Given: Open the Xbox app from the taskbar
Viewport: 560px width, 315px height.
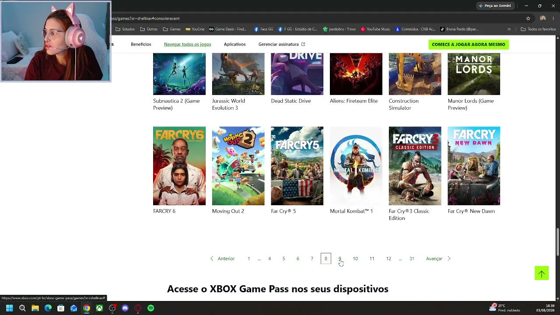Looking at the screenshot, I should [99, 308].
